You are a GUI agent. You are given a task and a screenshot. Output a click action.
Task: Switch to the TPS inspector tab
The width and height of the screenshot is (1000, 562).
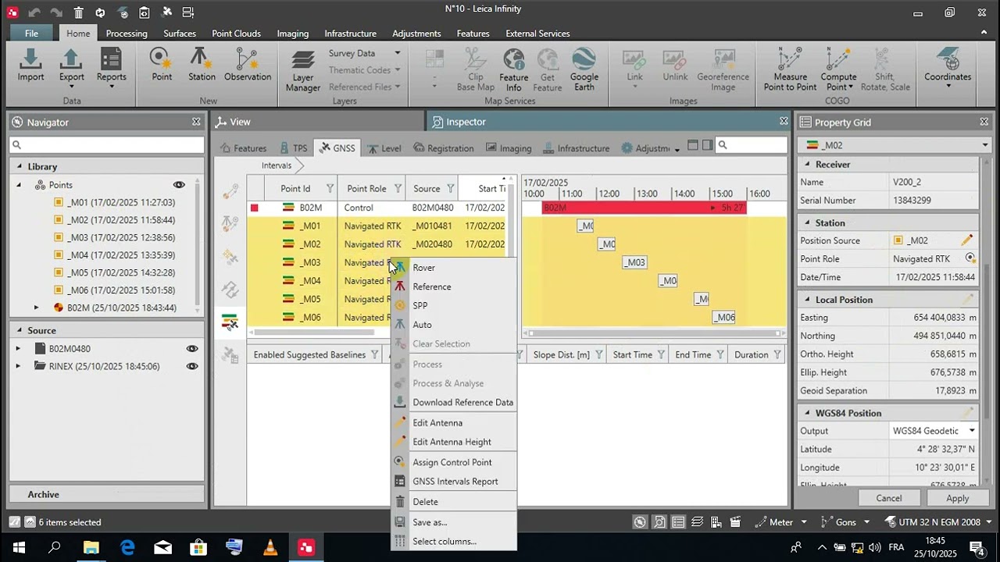pos(292,148)
